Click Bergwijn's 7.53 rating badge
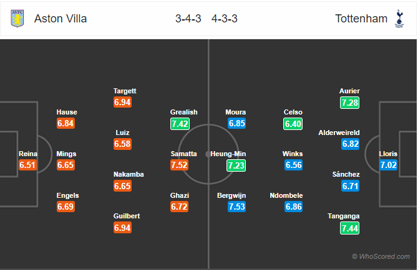The height and width of the screenshot is (270, 418). tap(236, 207)
